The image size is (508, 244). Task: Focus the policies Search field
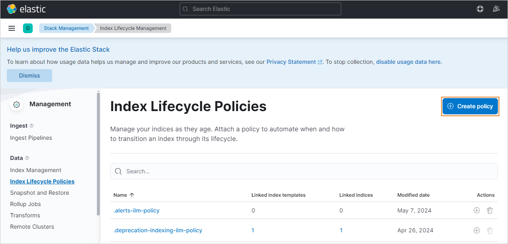click(304, 171)
